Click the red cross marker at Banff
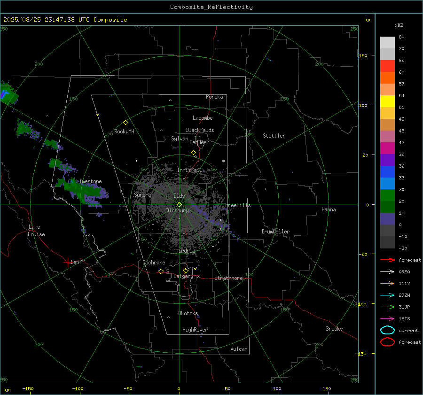Screen dimensions: 423x395 67,262
